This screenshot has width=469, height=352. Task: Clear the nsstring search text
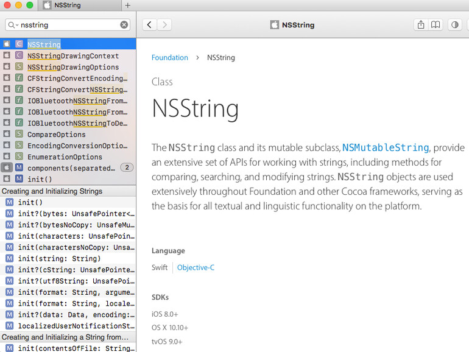124,25
